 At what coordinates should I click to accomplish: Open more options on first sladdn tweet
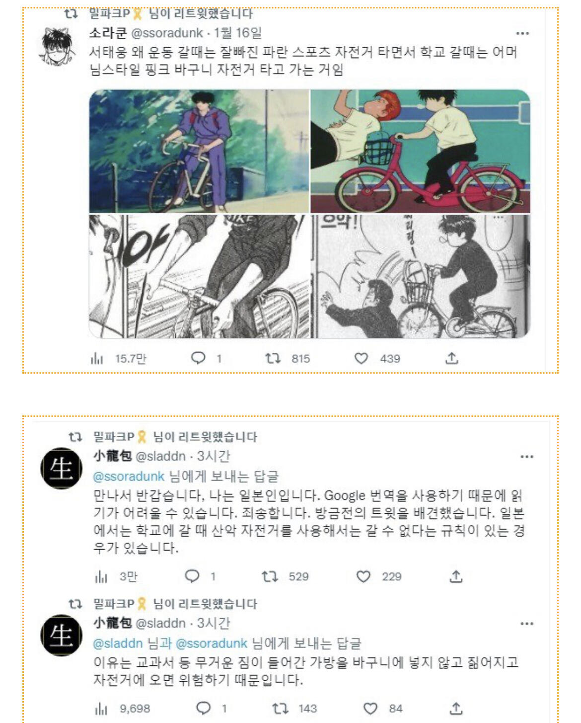[526, 456]
